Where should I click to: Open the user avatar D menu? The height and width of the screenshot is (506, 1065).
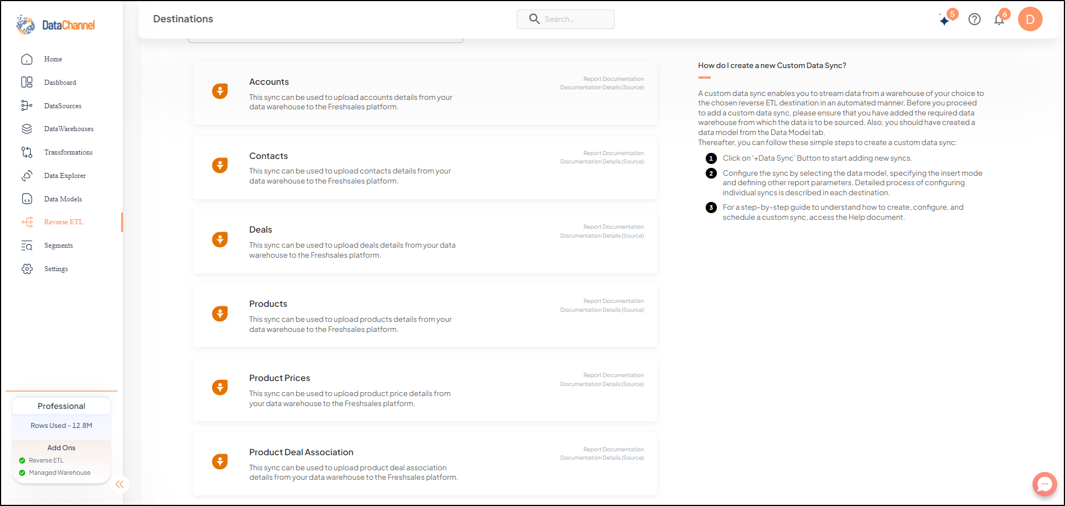point(1030,20)
